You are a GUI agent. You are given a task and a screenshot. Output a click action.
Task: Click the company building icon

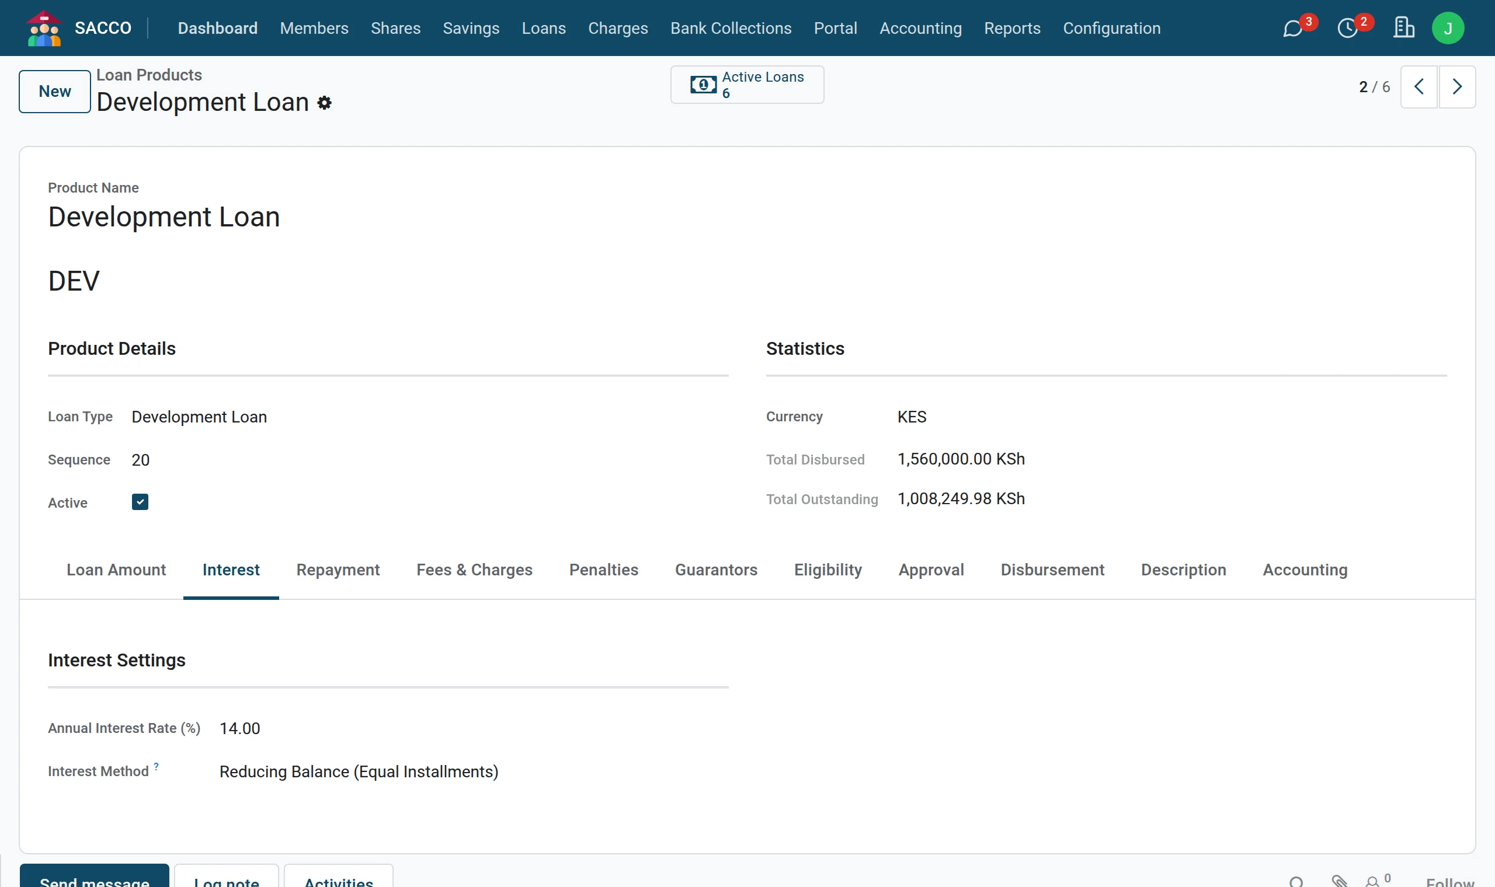click(1403, 28)
